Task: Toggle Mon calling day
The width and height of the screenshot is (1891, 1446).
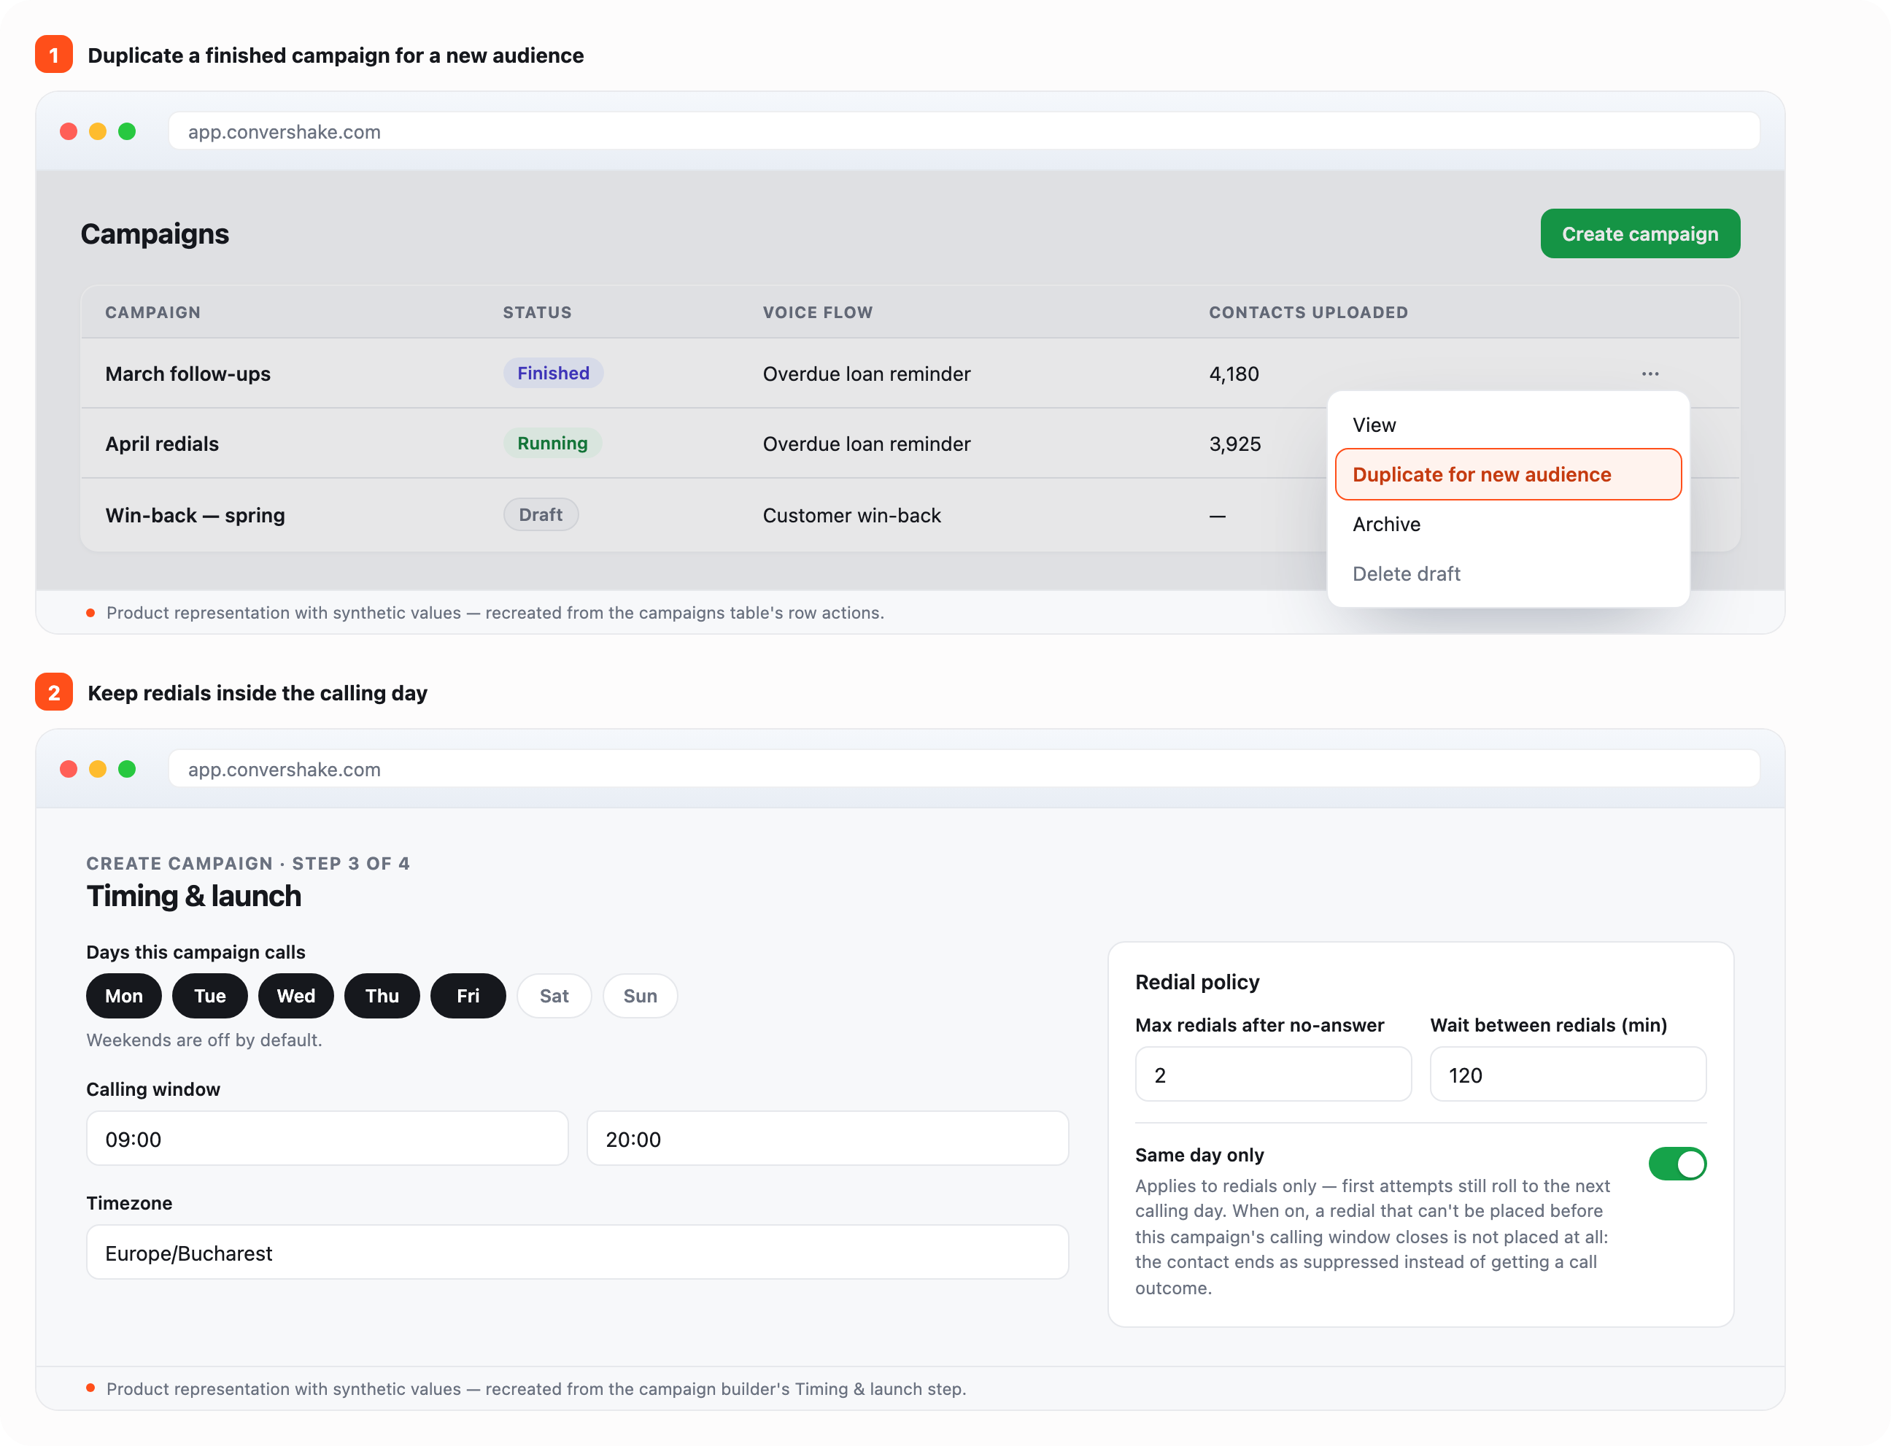Action: (124, 996)
